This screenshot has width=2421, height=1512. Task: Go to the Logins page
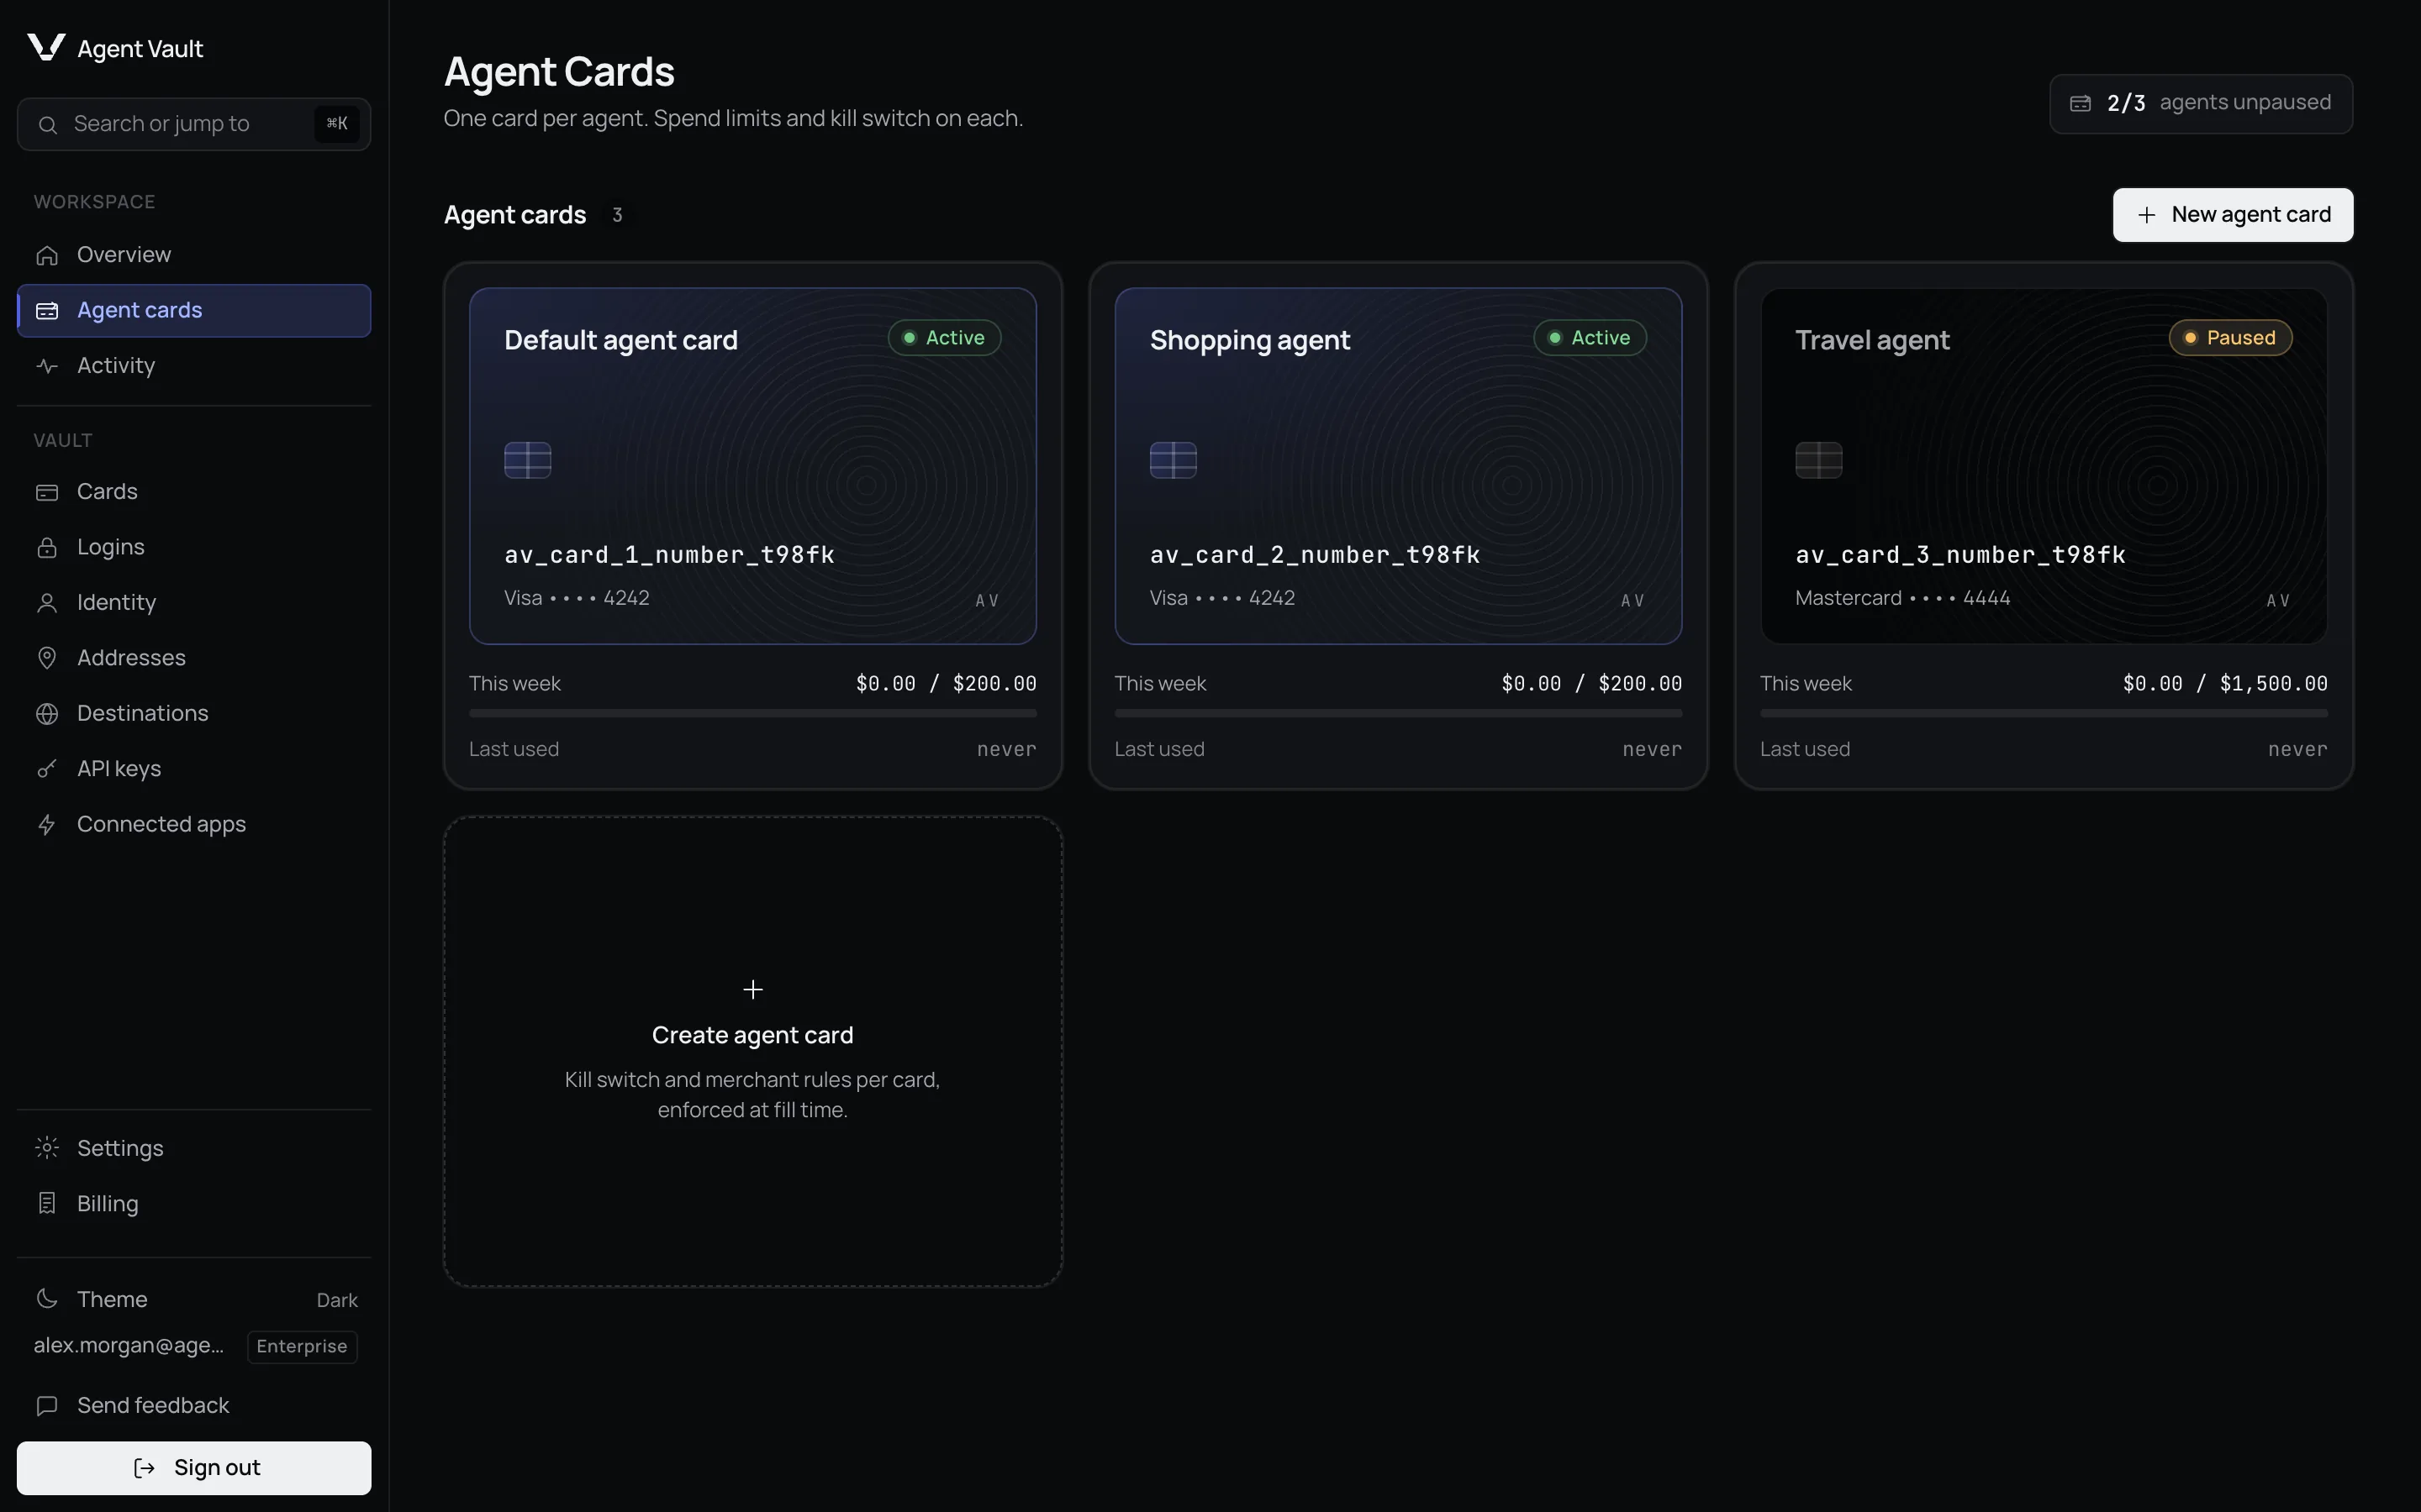[194, 547]
